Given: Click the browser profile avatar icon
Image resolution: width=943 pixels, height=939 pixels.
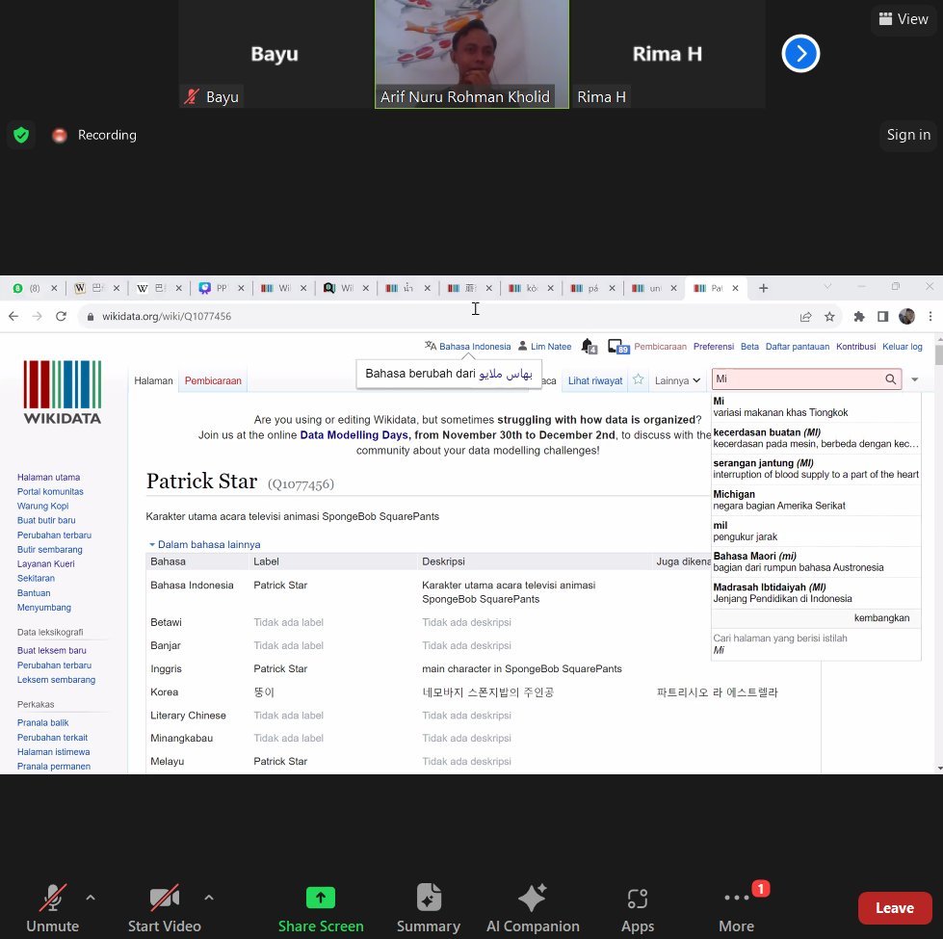Looking at the screenshot, I should pos(906,316).
